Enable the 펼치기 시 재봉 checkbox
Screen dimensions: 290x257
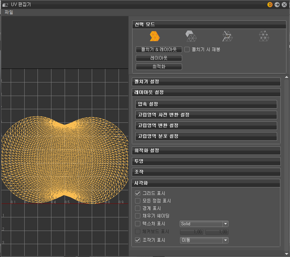click(x=187, y=50)
